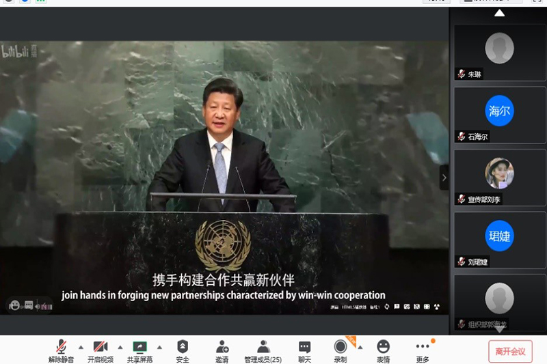
Task: Click the name label 石海尔
Action: tap(477, 137)
